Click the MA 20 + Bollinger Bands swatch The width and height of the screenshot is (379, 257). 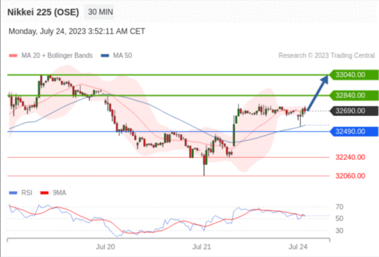coord(13,55)
